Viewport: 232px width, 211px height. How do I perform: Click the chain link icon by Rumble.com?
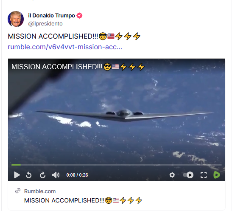point(18,191)
